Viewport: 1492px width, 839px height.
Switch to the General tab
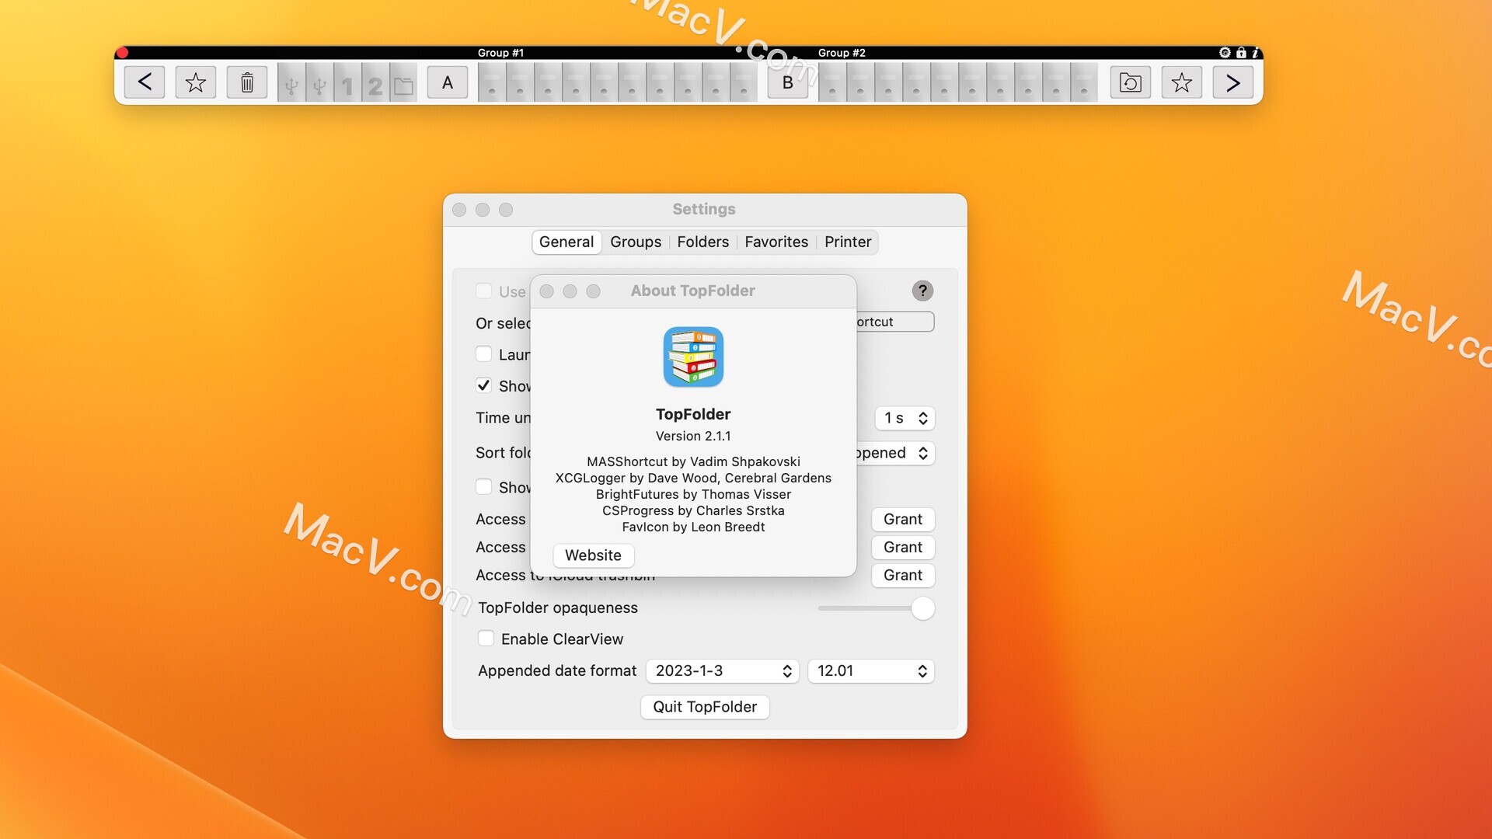(x=566, y=242)
